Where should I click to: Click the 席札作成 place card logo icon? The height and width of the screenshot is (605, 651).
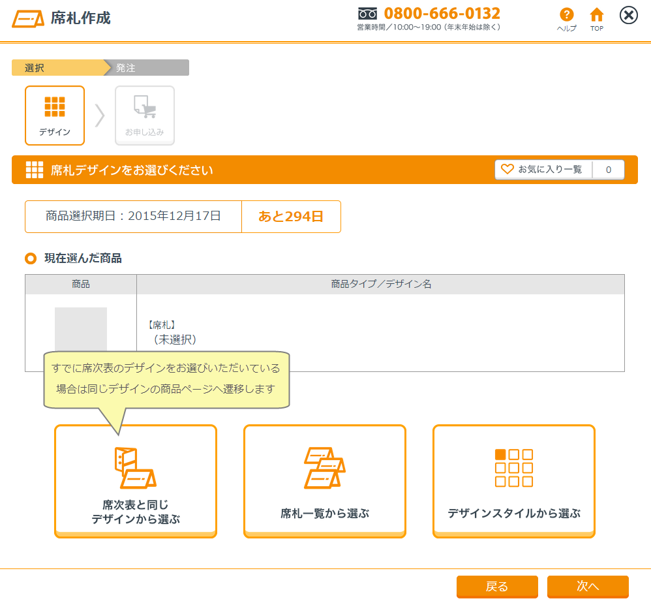pos(27,18)
